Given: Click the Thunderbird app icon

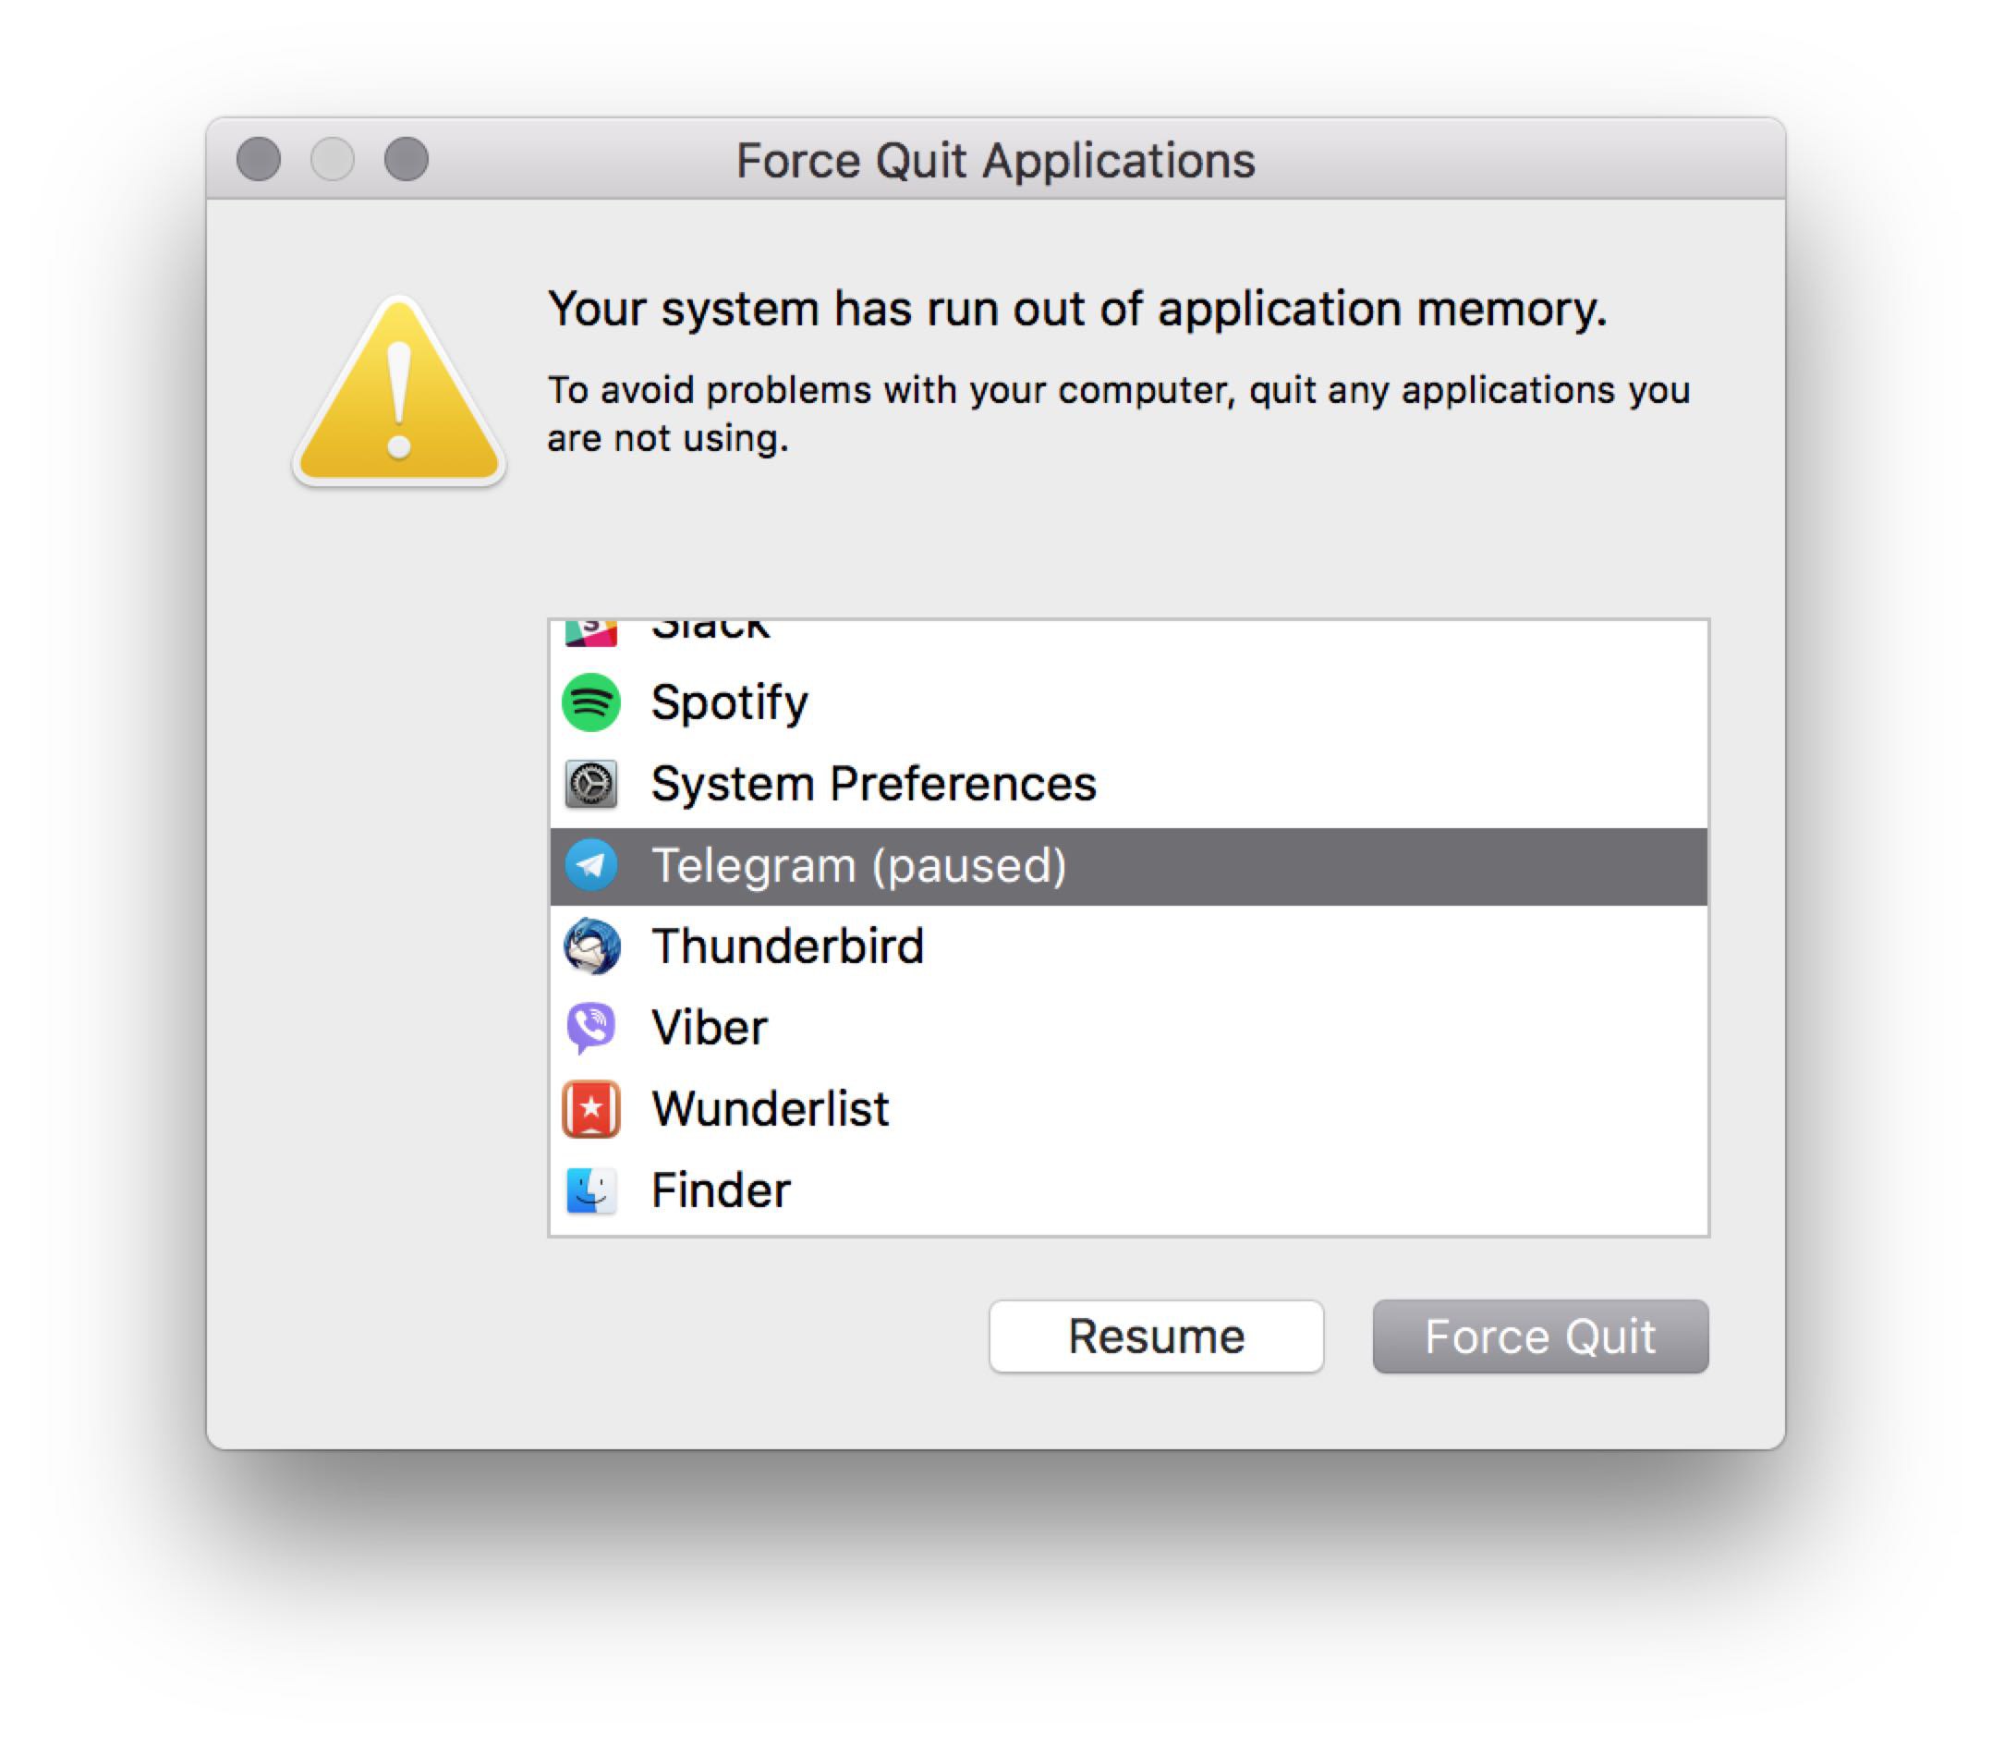Looking at the screenshot, I should pyautogui.click(x=591, y=946).
